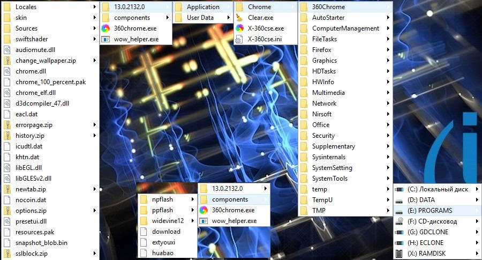
Task: Click the history.zip archive icon
Action: coord(7,136)
